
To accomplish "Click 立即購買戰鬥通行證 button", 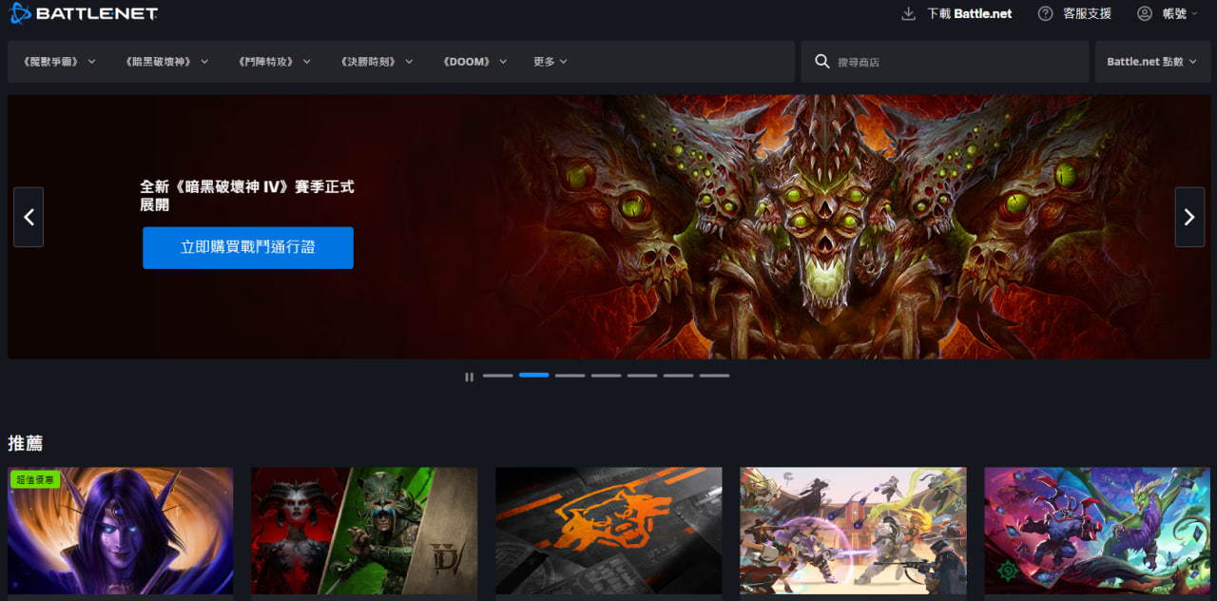I will click(x=248, y=247).
